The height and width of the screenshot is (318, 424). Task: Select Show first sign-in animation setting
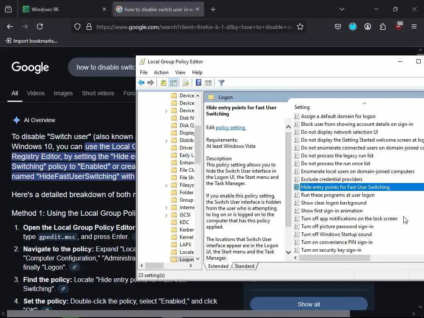332,211
